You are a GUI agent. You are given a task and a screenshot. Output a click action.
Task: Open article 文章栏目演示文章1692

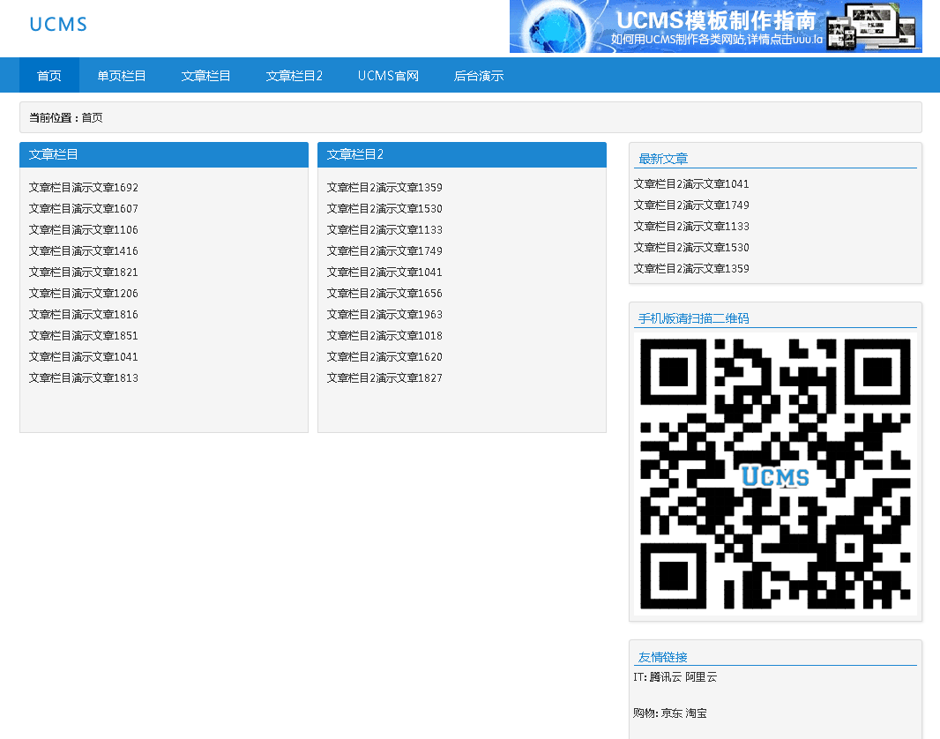pyautogui.click(x=82, y=187)
